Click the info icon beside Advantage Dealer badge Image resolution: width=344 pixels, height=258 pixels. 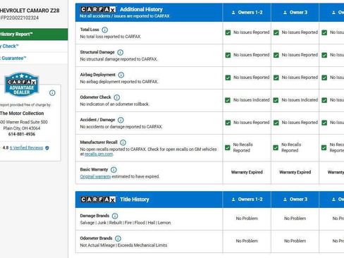pos(52,93)
